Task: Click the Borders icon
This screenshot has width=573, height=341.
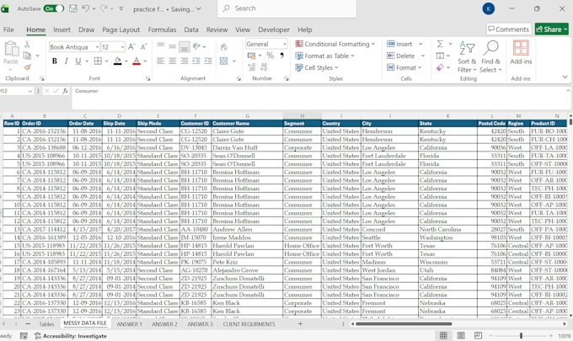Action: 98,61
